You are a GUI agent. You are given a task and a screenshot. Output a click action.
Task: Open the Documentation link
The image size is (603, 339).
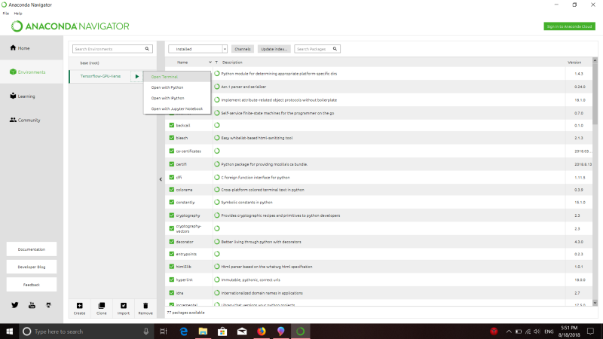[x=32, y=249]
